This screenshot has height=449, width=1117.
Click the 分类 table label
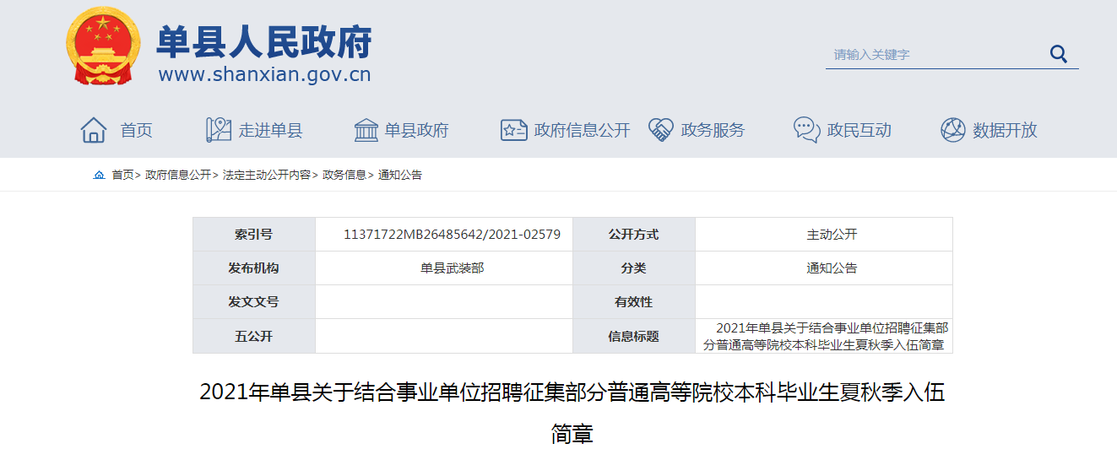[633, 268]
